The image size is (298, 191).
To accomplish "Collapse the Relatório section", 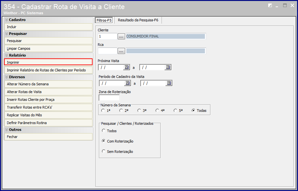I will point(7,55).
